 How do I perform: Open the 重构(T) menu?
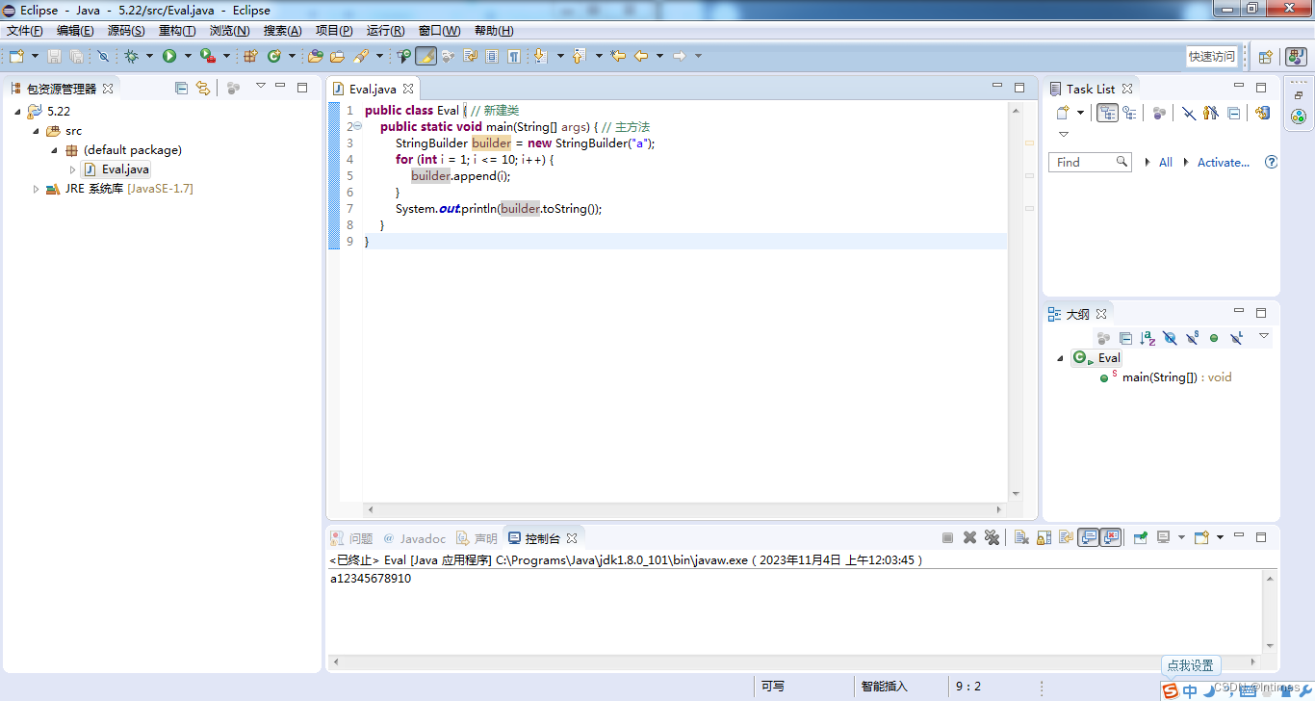[177, 31]
